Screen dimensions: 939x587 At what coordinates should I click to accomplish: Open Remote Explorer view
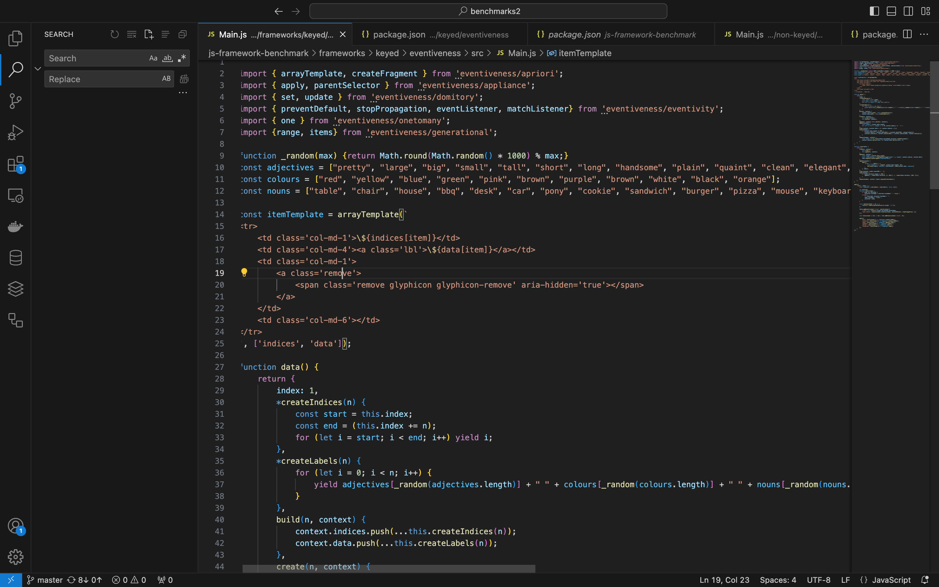[16, 195]
